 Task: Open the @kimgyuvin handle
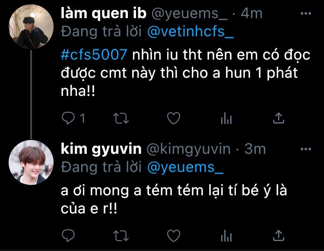[x=188, y=149]
